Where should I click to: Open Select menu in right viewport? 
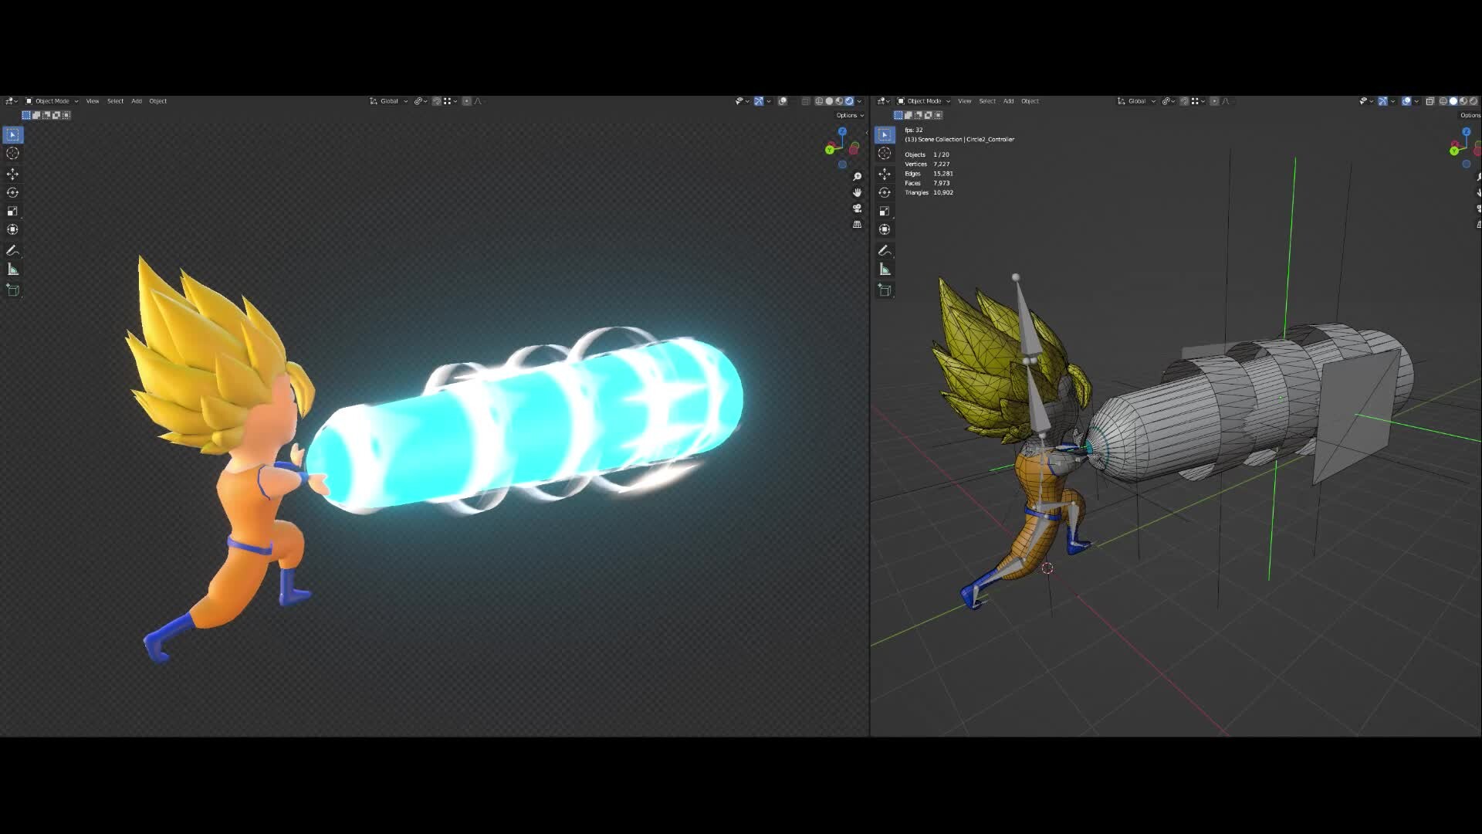987,101
